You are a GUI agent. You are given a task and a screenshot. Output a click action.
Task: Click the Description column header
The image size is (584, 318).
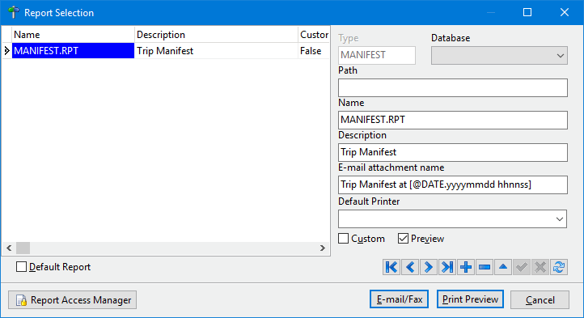coord(216,35)
